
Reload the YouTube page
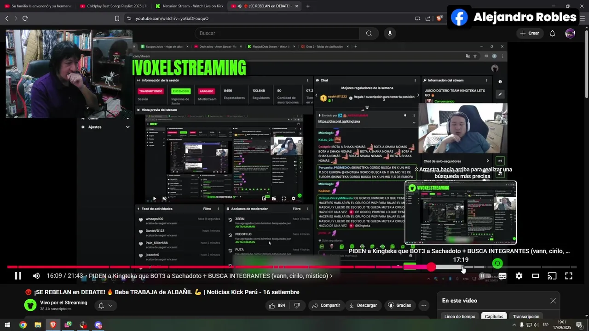[x=25, y=18]
